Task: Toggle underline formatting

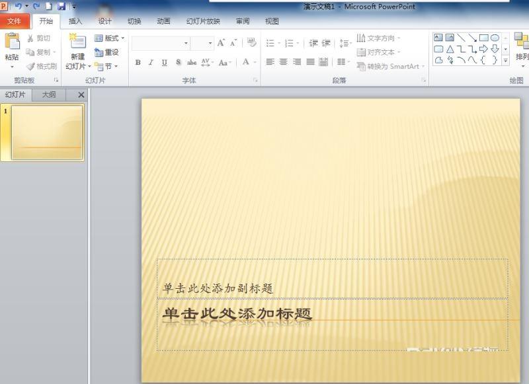Action: click(164, 62)
